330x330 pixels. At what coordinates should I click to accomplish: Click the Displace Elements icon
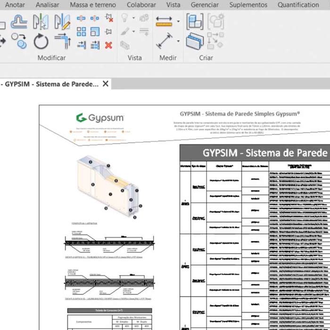point(144,18)
